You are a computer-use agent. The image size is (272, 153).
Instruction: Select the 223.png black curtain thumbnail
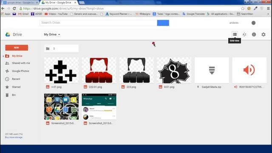(x=136, y=70)
